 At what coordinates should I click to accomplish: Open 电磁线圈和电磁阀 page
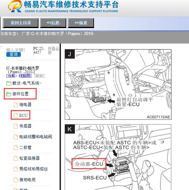pos(36,137)
